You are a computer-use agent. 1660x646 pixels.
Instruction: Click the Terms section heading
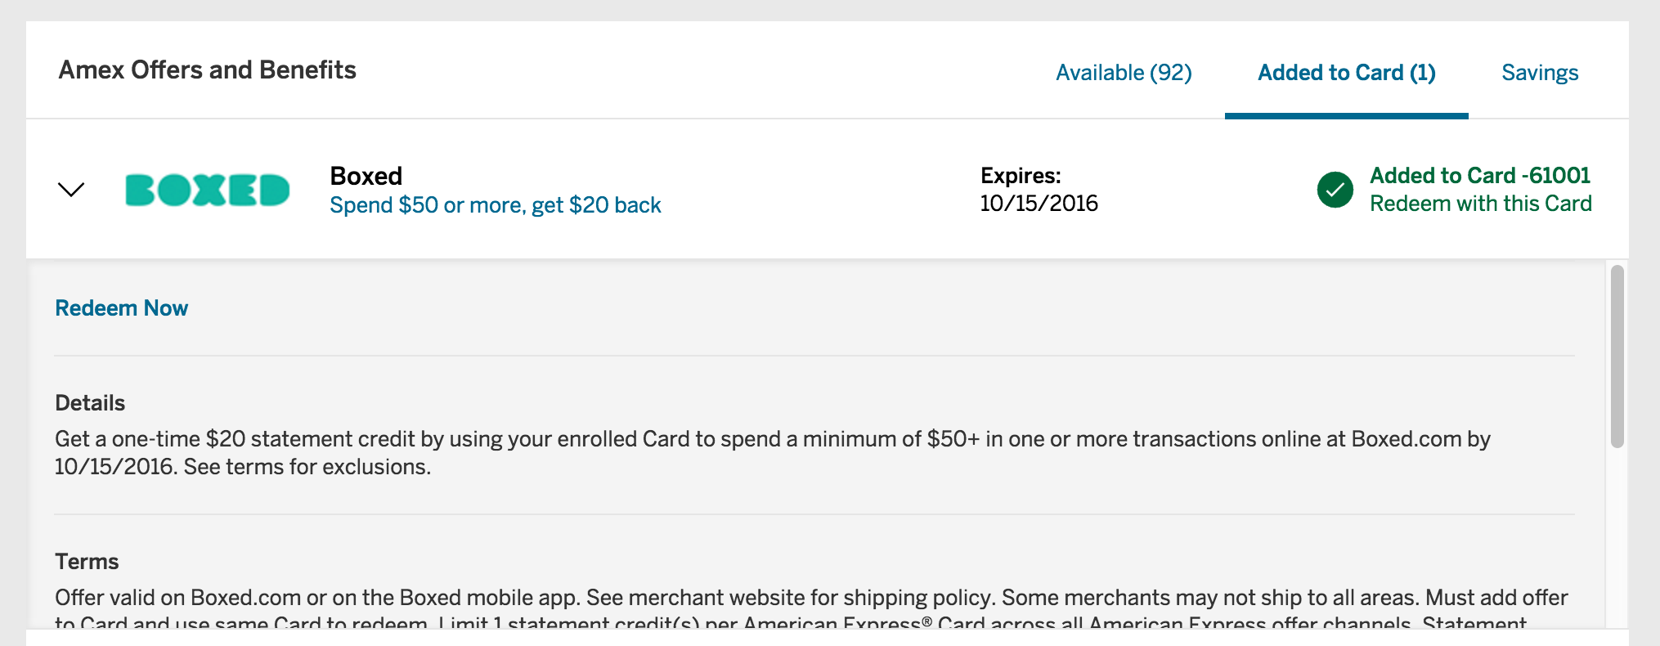pyautogui.click(x=86, y=561)
